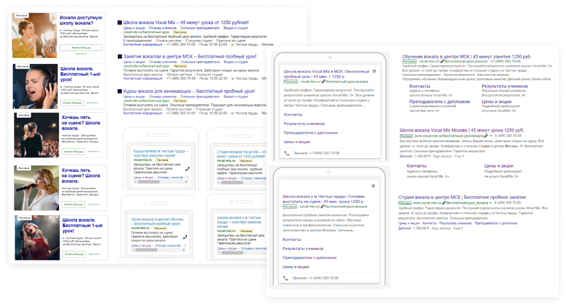
Task: Open ad title 'Школа вокала Vocal Mix – 45 минут урока от 1250 рублей!'
Action: pyautogui.click(x=186, y=22)
